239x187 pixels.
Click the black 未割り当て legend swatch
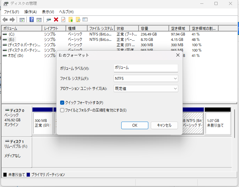coord(5,175)
